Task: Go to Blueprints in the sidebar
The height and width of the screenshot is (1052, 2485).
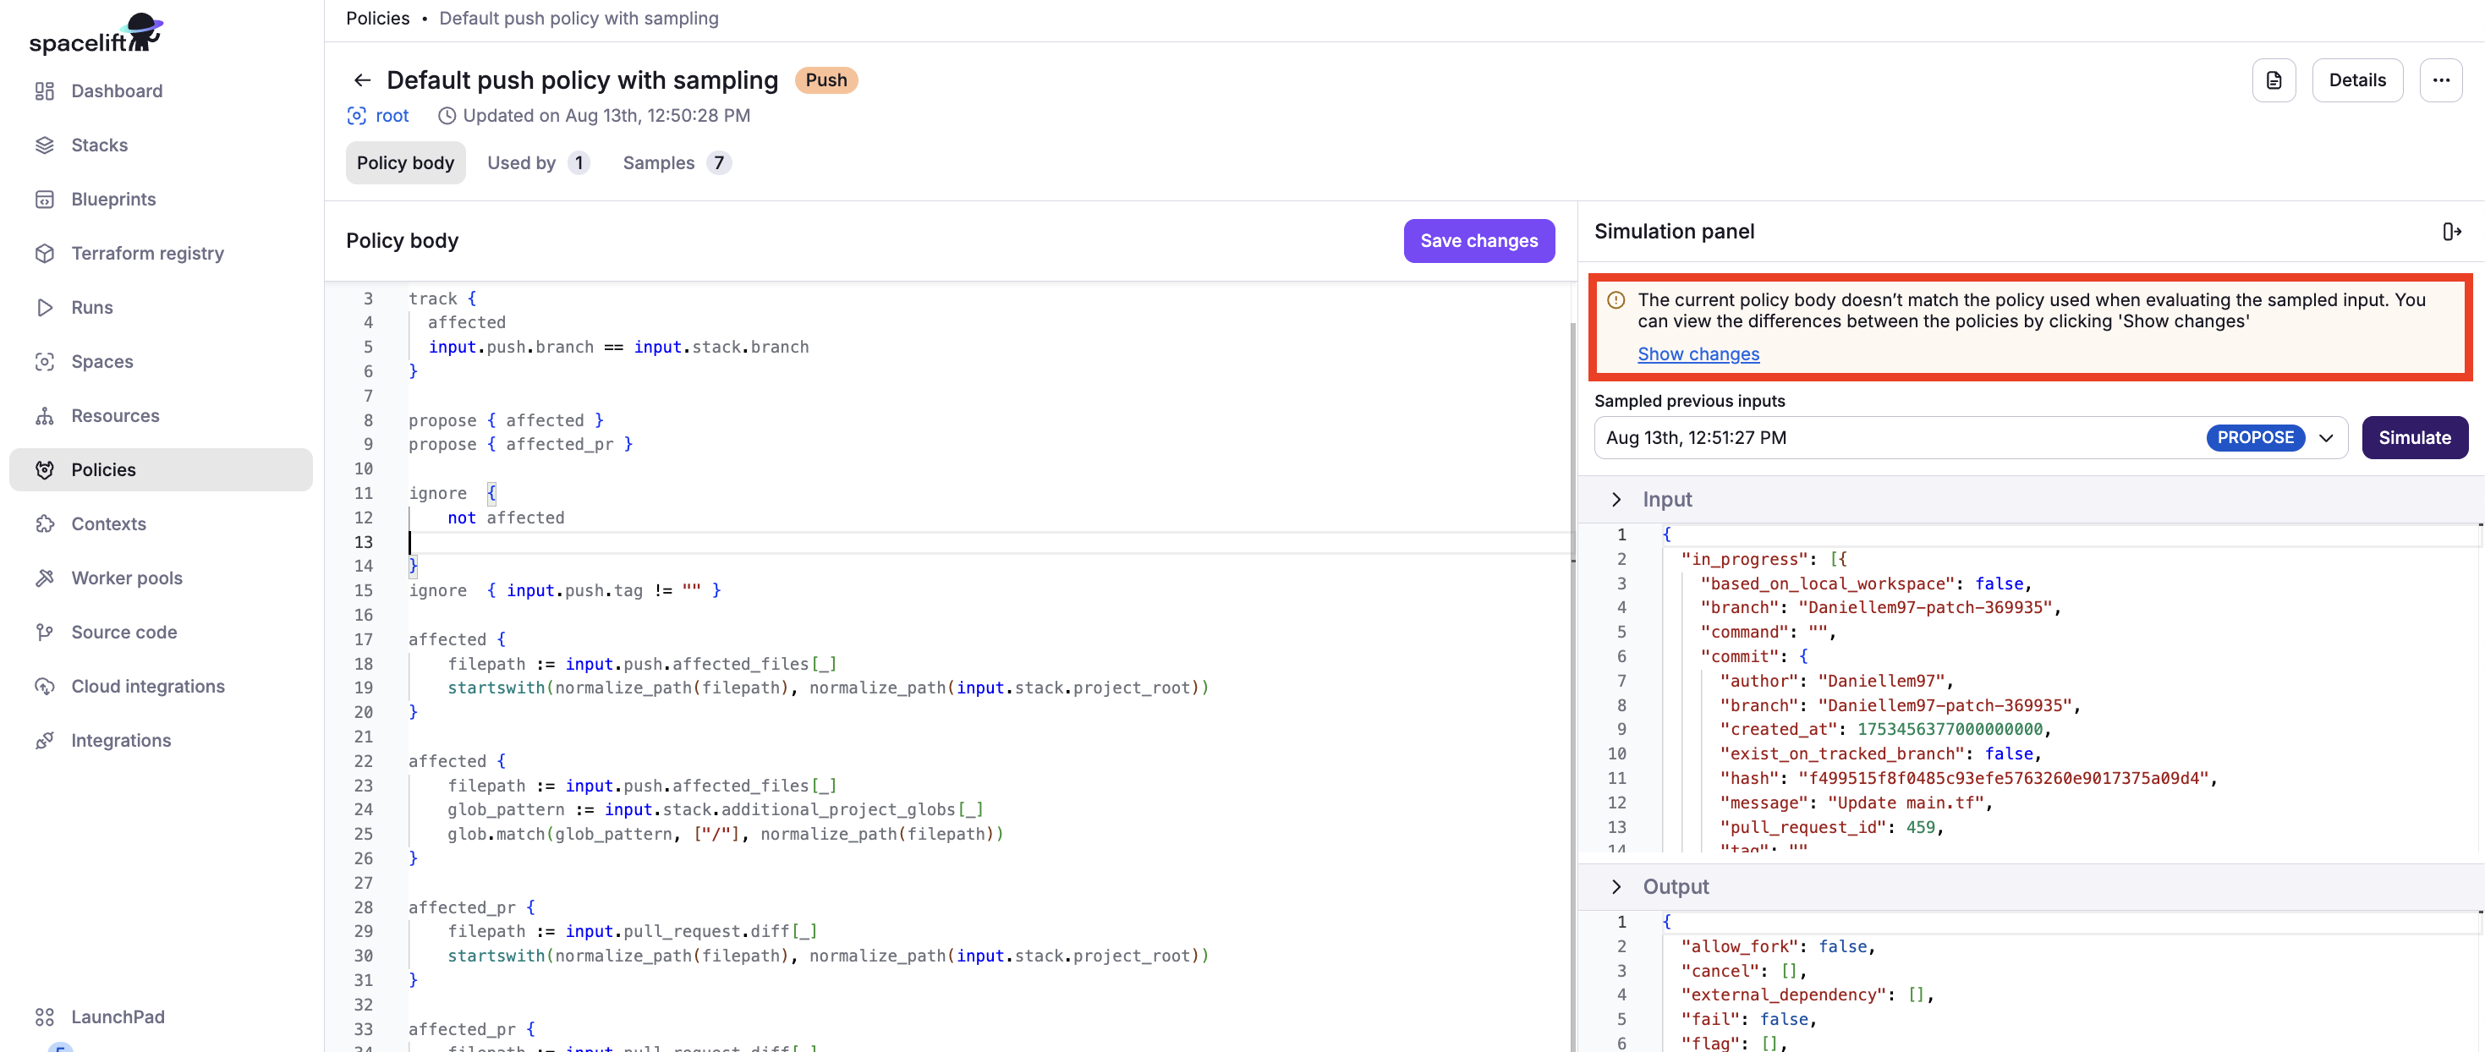Action: coord(112,199)
